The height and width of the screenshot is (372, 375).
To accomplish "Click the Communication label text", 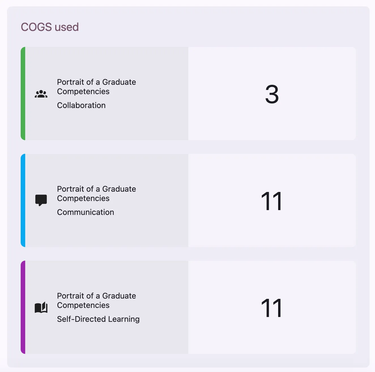I will coord(86,212).
